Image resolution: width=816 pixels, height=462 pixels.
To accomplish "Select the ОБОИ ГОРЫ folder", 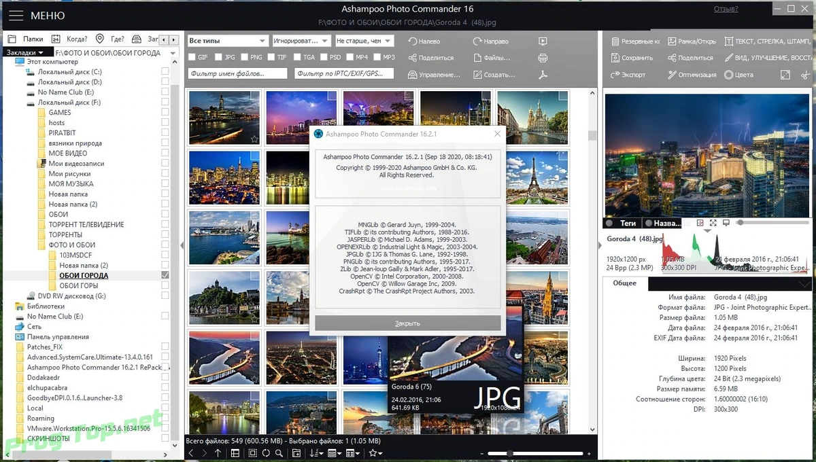I will (x=79, y=286).
